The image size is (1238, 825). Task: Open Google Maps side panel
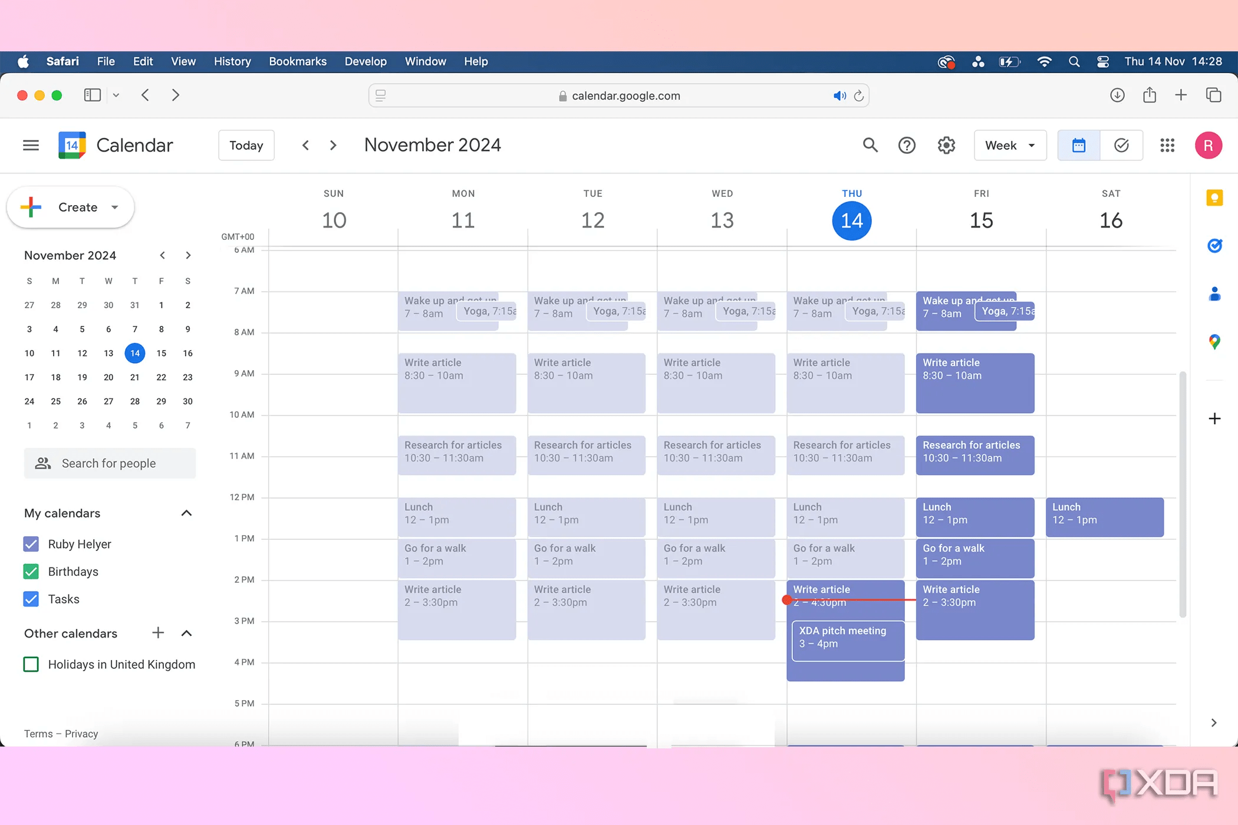[1214, 342]
